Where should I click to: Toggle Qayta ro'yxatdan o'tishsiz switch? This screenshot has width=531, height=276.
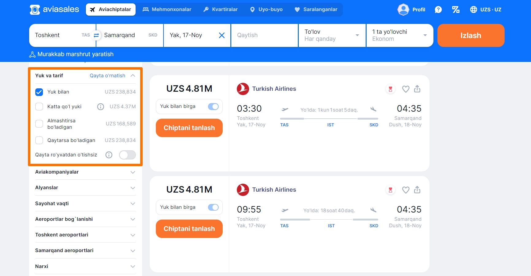(x=127, y=155)
